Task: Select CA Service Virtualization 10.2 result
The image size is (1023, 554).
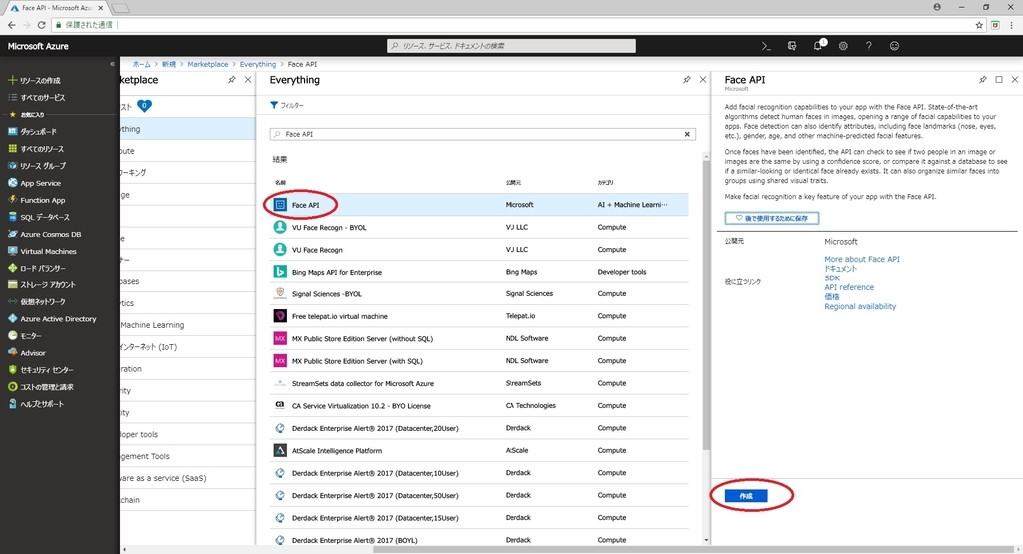Action: point(480,405)
